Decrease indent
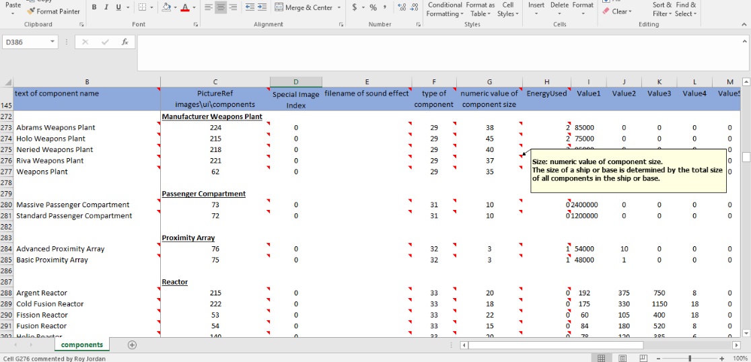The height and width of the screenshot is (362, 751). click(x=250, y=7)
